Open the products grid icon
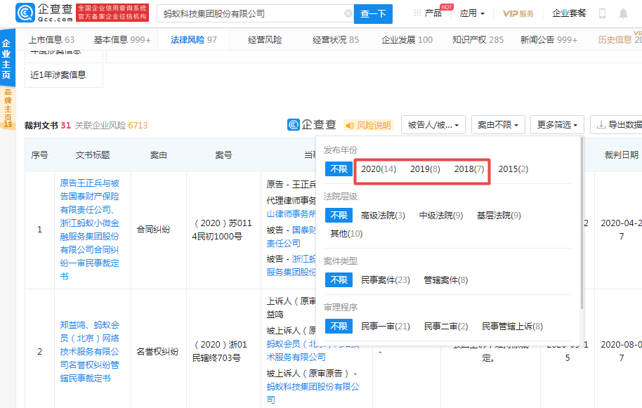642x408 pixels. (417, 13)
